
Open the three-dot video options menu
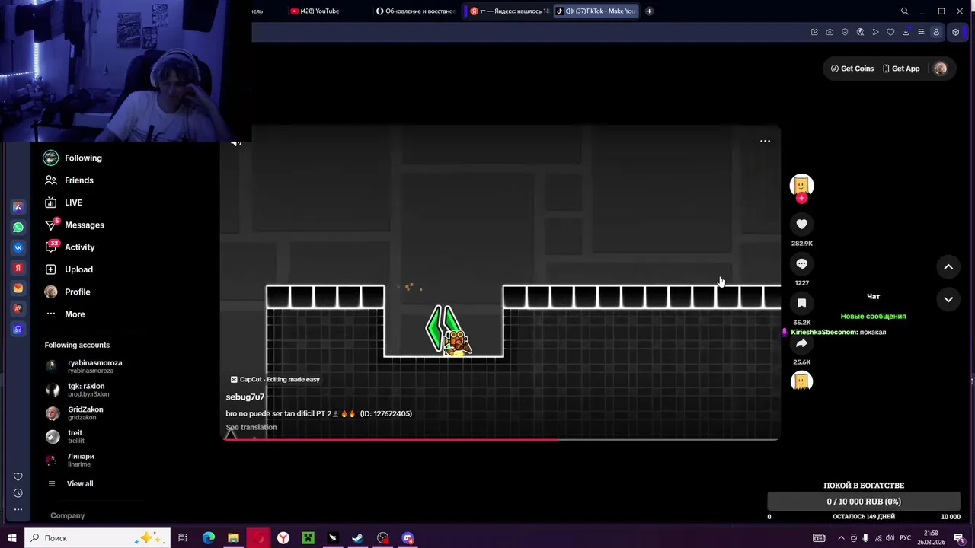coord(765,141)
